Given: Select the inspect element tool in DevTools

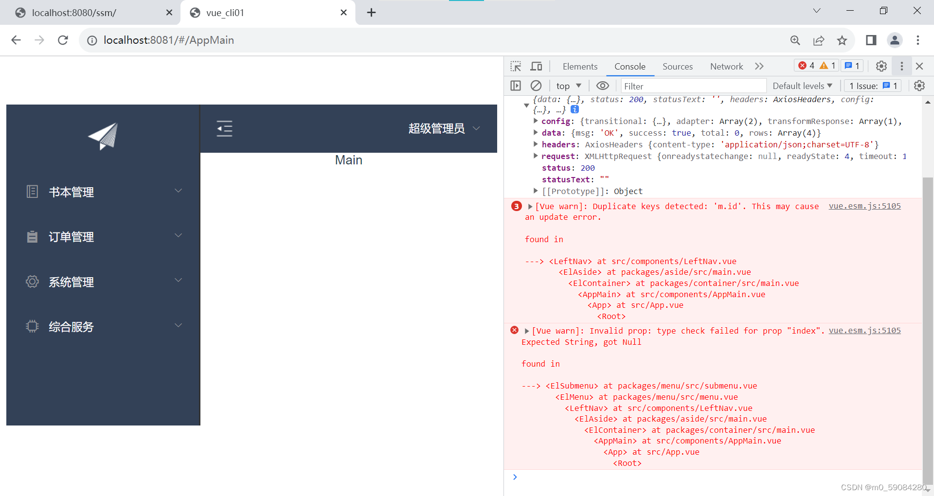Looking at the screenshot, I should (x=516, y=66).
